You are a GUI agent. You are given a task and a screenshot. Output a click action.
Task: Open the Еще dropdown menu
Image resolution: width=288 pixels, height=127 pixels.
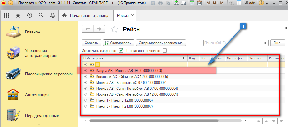279,43
